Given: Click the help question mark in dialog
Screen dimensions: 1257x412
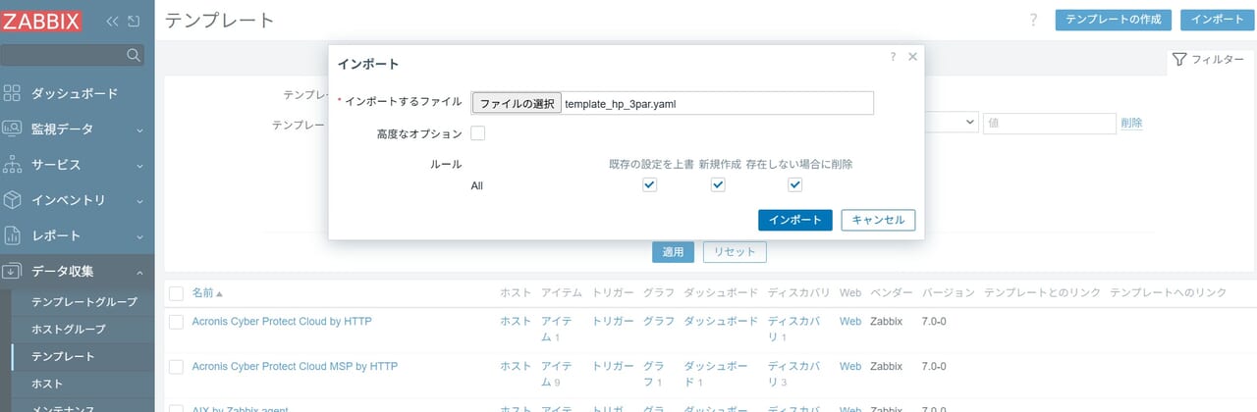Looking at the screenshot, I should pyautogui.click(x=893, y=57).
